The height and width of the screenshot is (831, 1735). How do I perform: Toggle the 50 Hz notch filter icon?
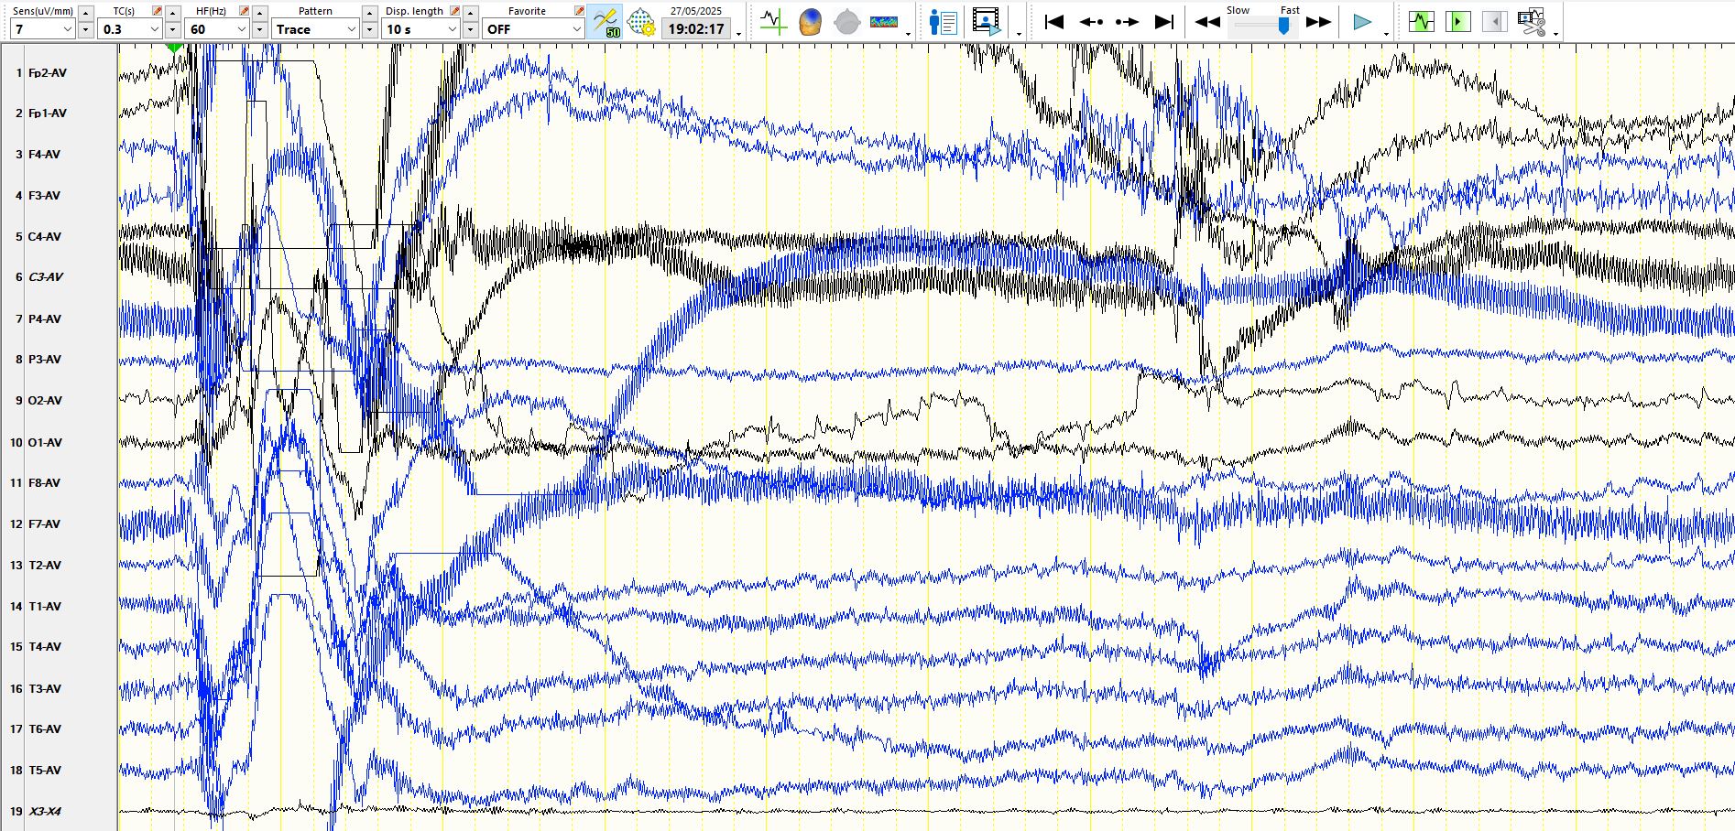coord(605,21)
